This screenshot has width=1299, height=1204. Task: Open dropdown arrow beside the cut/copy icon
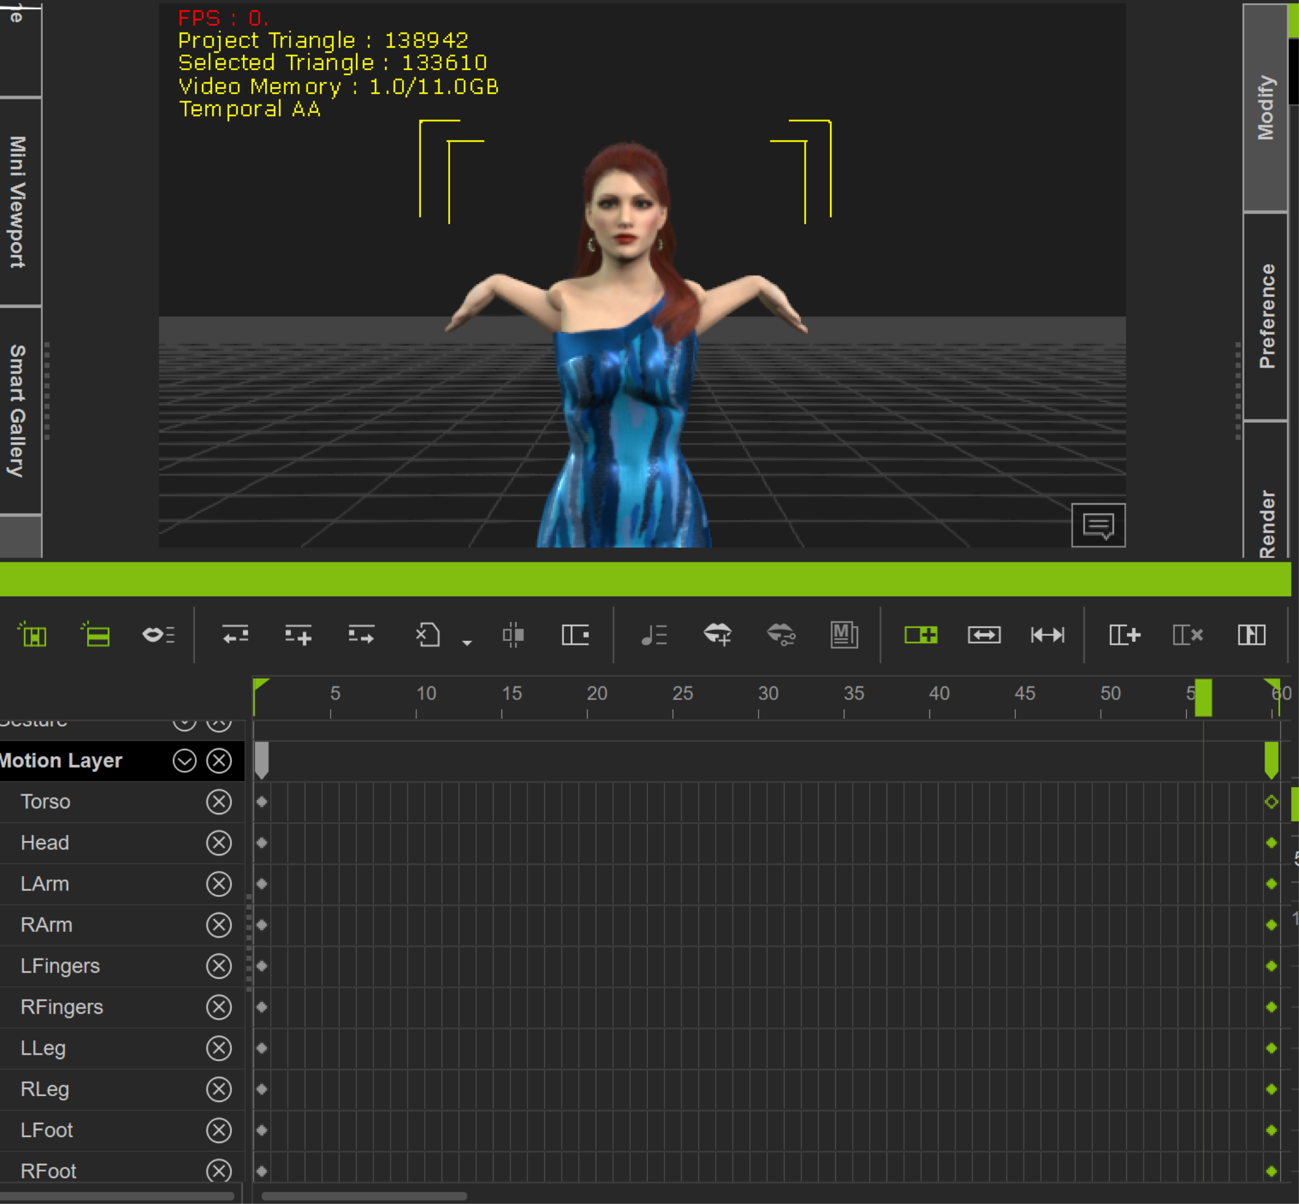click(467, 643)
